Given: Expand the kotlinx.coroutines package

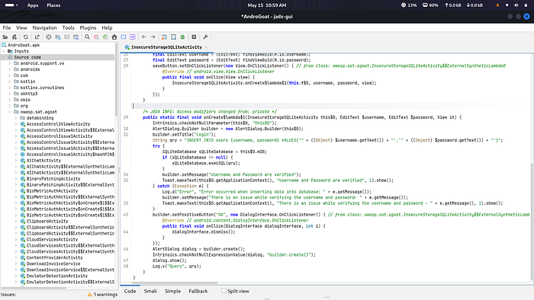Looking at the screenshot, I should point(10,88).
